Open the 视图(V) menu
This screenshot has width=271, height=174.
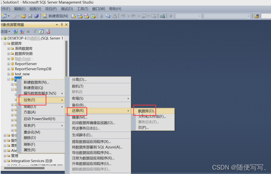pyautogui.click(x=35, y=9)
